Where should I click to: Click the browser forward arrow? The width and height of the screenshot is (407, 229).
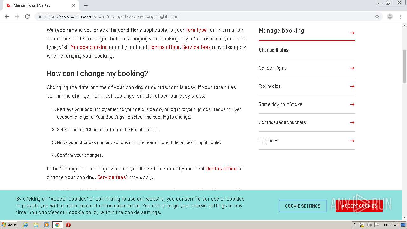[17, 17]
